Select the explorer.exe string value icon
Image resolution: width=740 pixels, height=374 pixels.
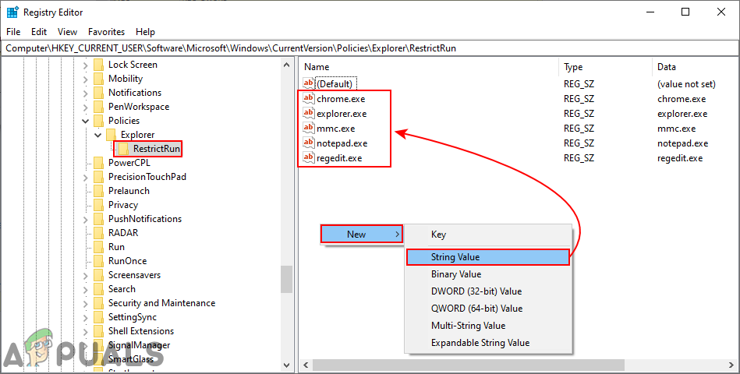tap(309, 113)
